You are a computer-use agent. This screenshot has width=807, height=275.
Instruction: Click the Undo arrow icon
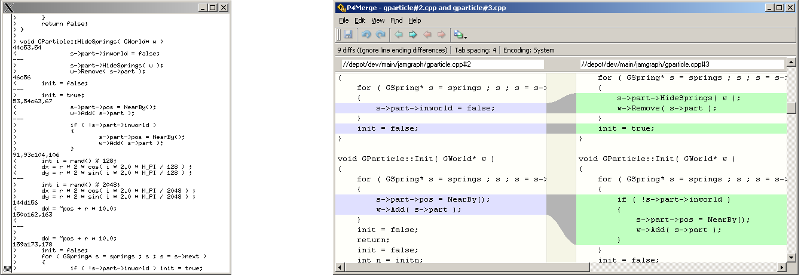coord(366,35)
